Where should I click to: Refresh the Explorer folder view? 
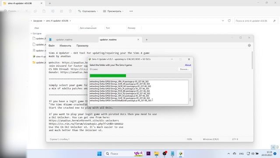pyautogui.click(x=229, y=21)
